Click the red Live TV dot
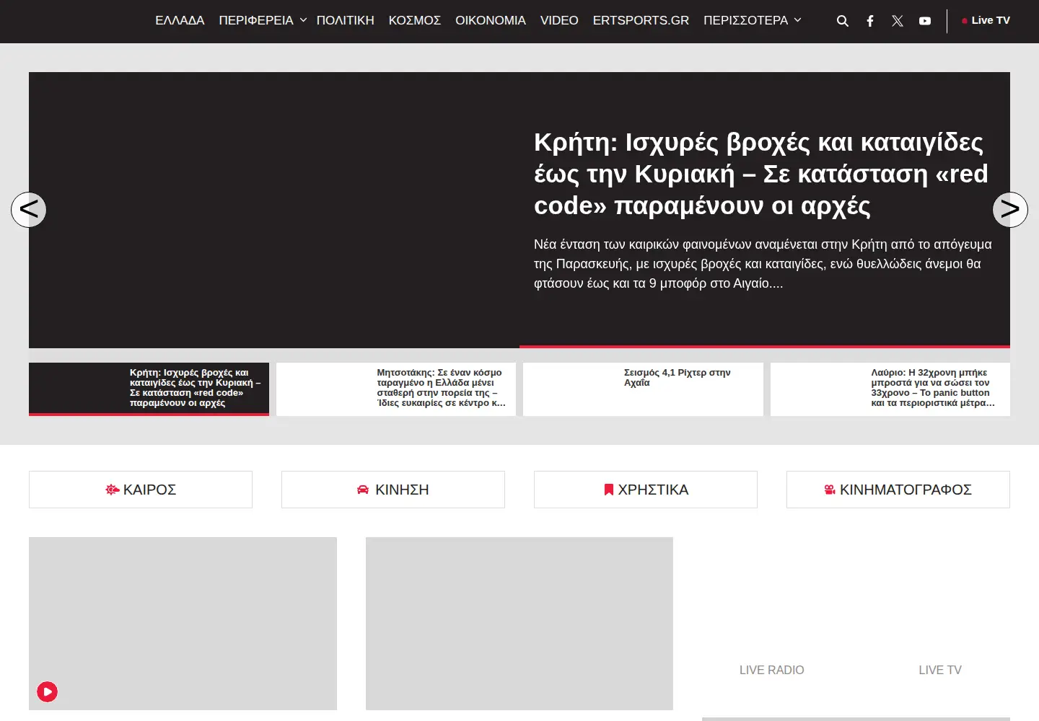 pyautogui.click(x=965, y=21)
